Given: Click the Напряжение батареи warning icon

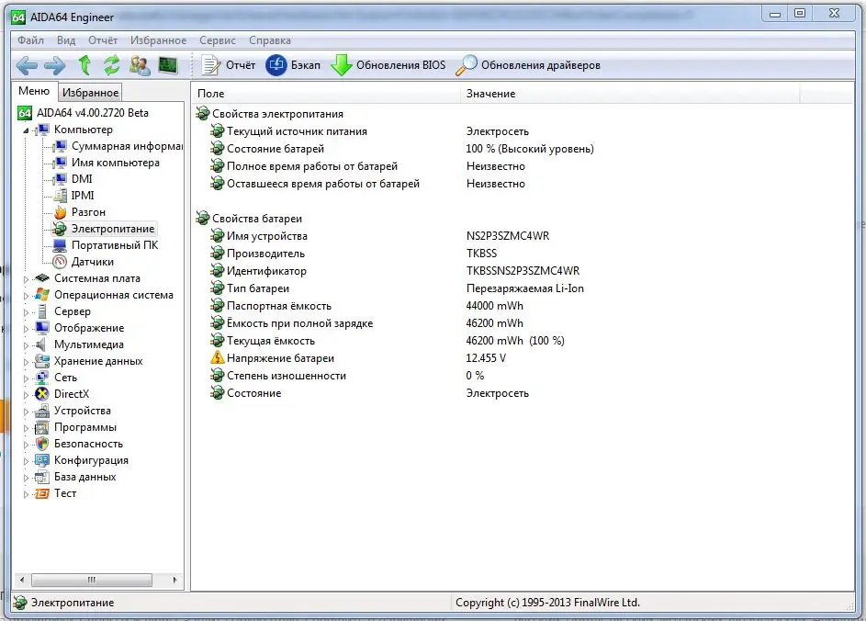Looking at the screenshot, I should click(x=217, y=358).
